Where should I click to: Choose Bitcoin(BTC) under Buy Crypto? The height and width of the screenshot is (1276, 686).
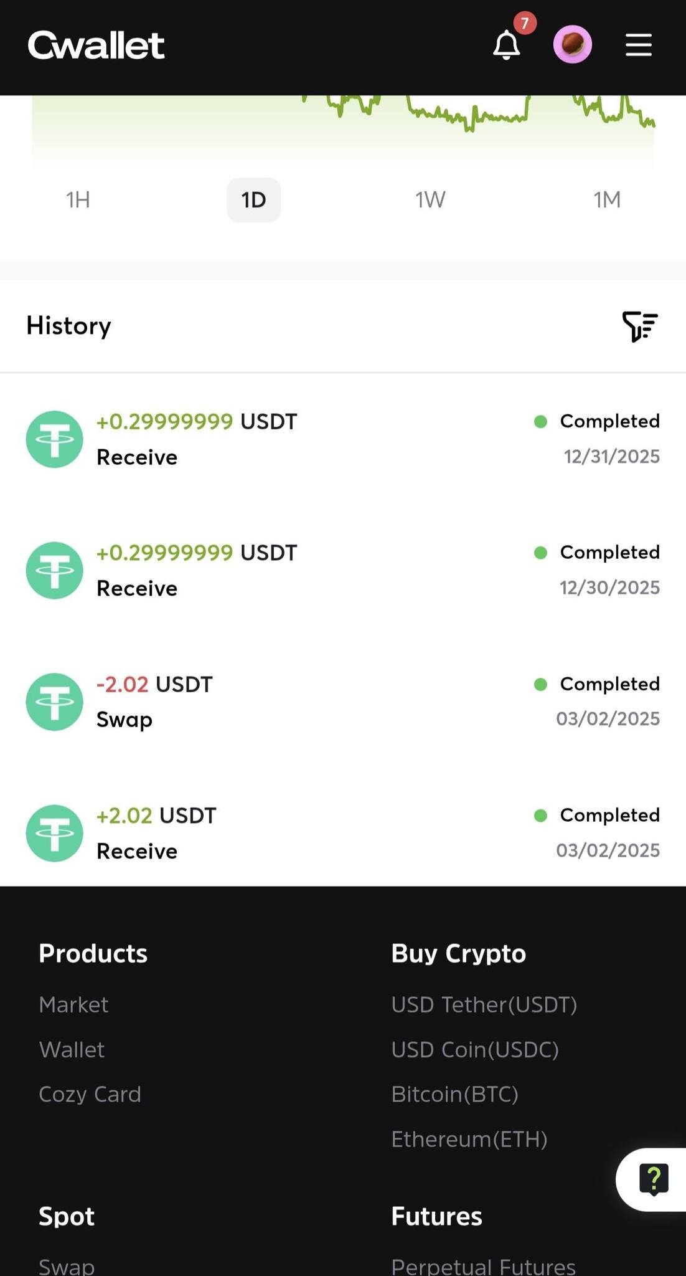454,1094
